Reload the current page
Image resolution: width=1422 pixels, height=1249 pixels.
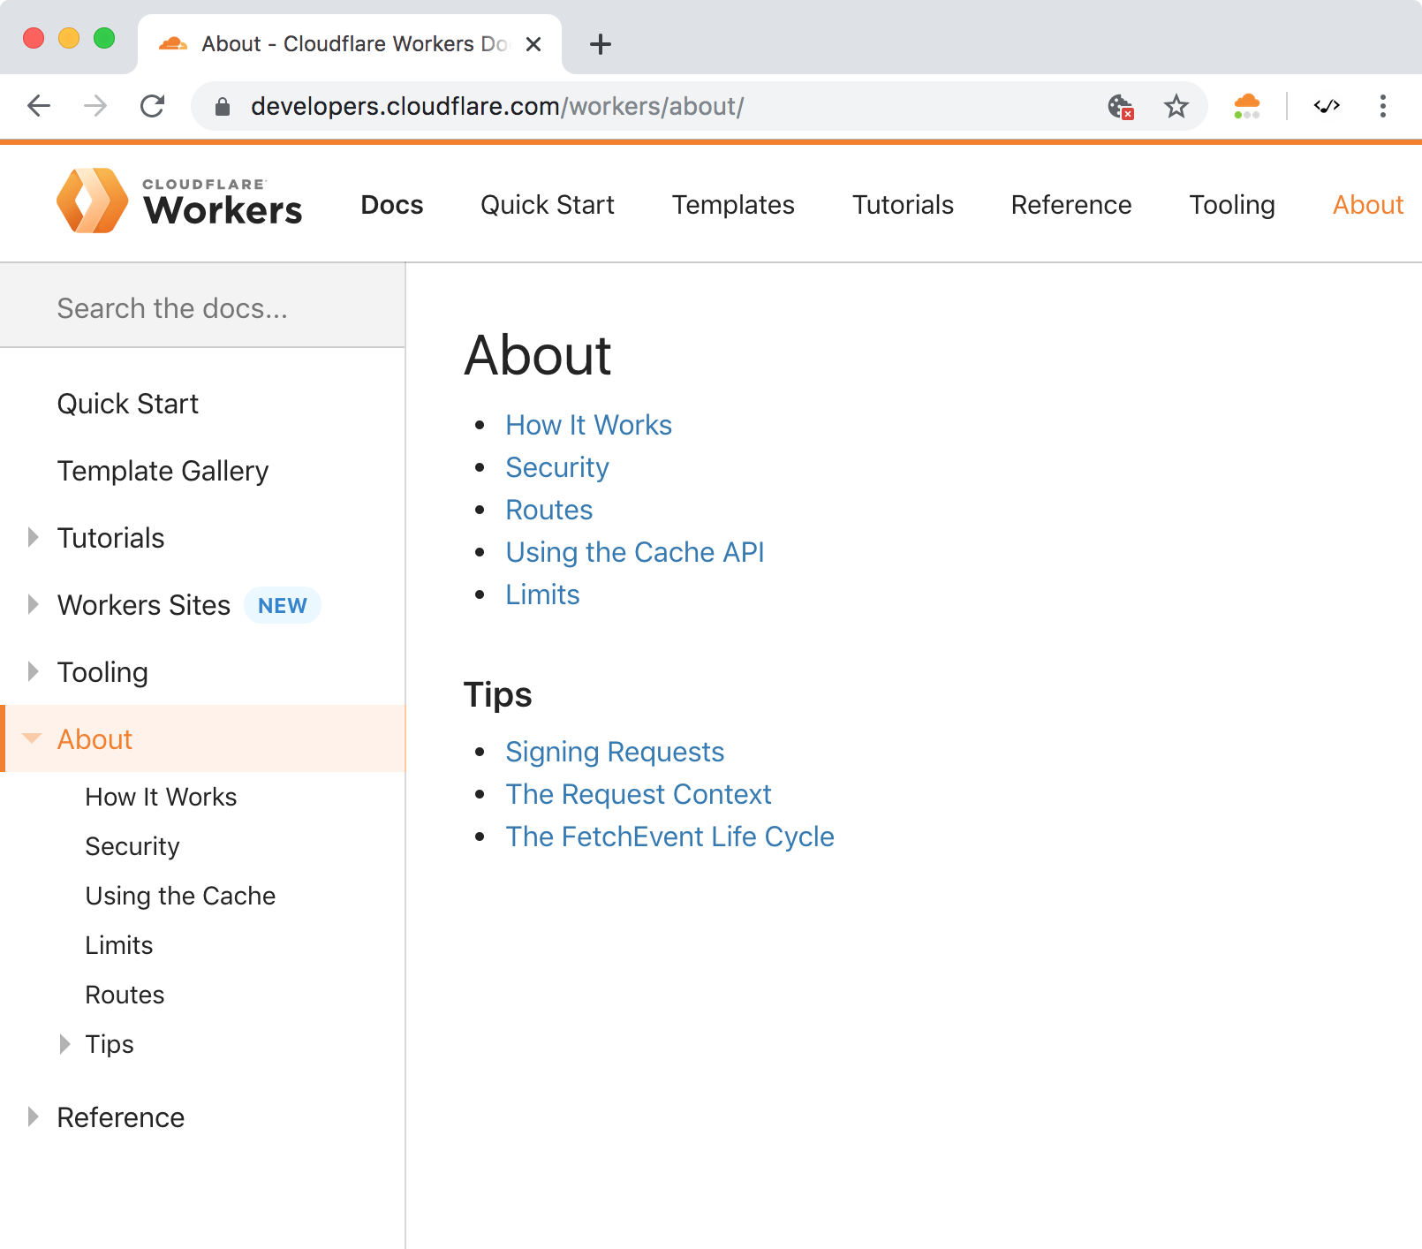pos(153,106)
